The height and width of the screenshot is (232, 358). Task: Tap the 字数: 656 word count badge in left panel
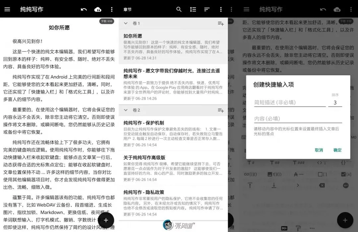[107, 21]
